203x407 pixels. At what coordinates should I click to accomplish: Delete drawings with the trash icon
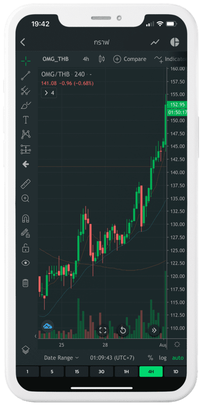pos(25,283)
